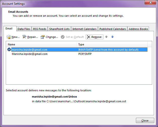Move account up with gray arrow
158x127 pixels.
(x=106, y=37)
